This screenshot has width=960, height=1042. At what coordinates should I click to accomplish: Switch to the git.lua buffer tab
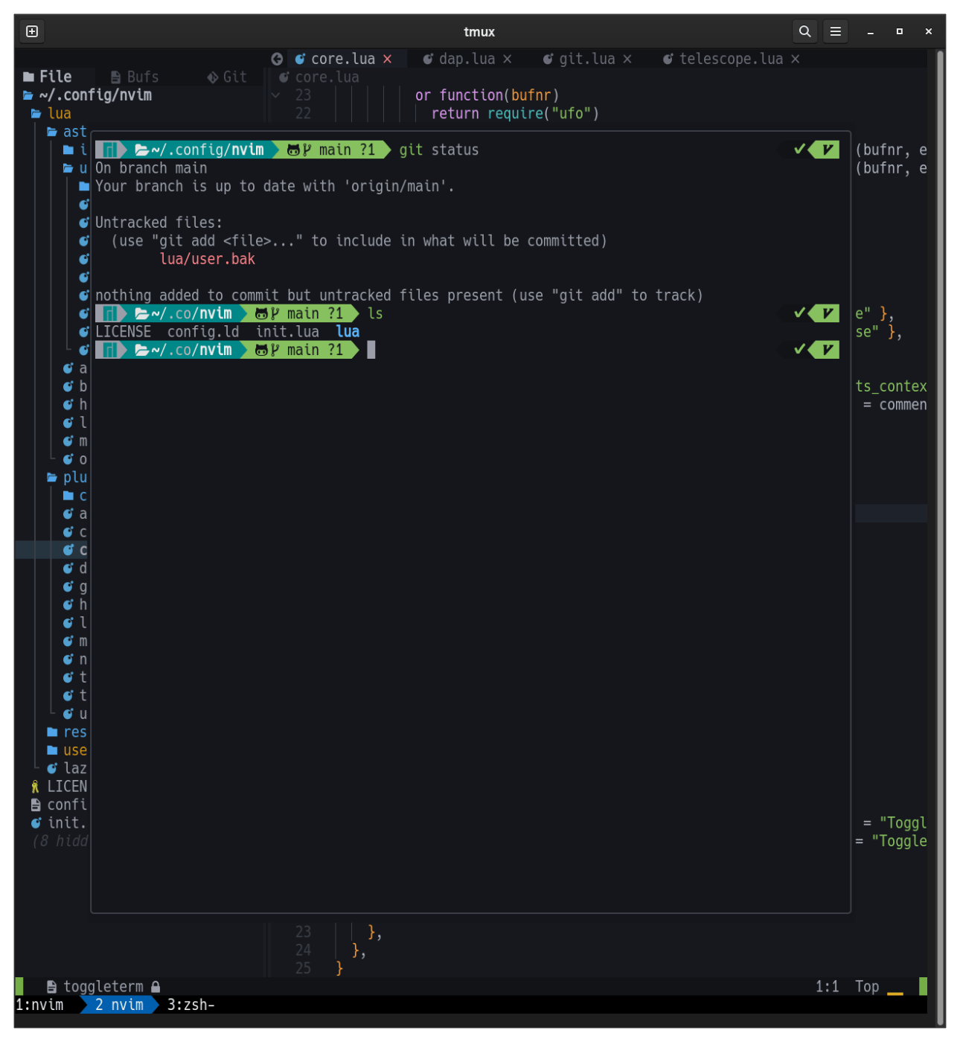click(587, 59)
